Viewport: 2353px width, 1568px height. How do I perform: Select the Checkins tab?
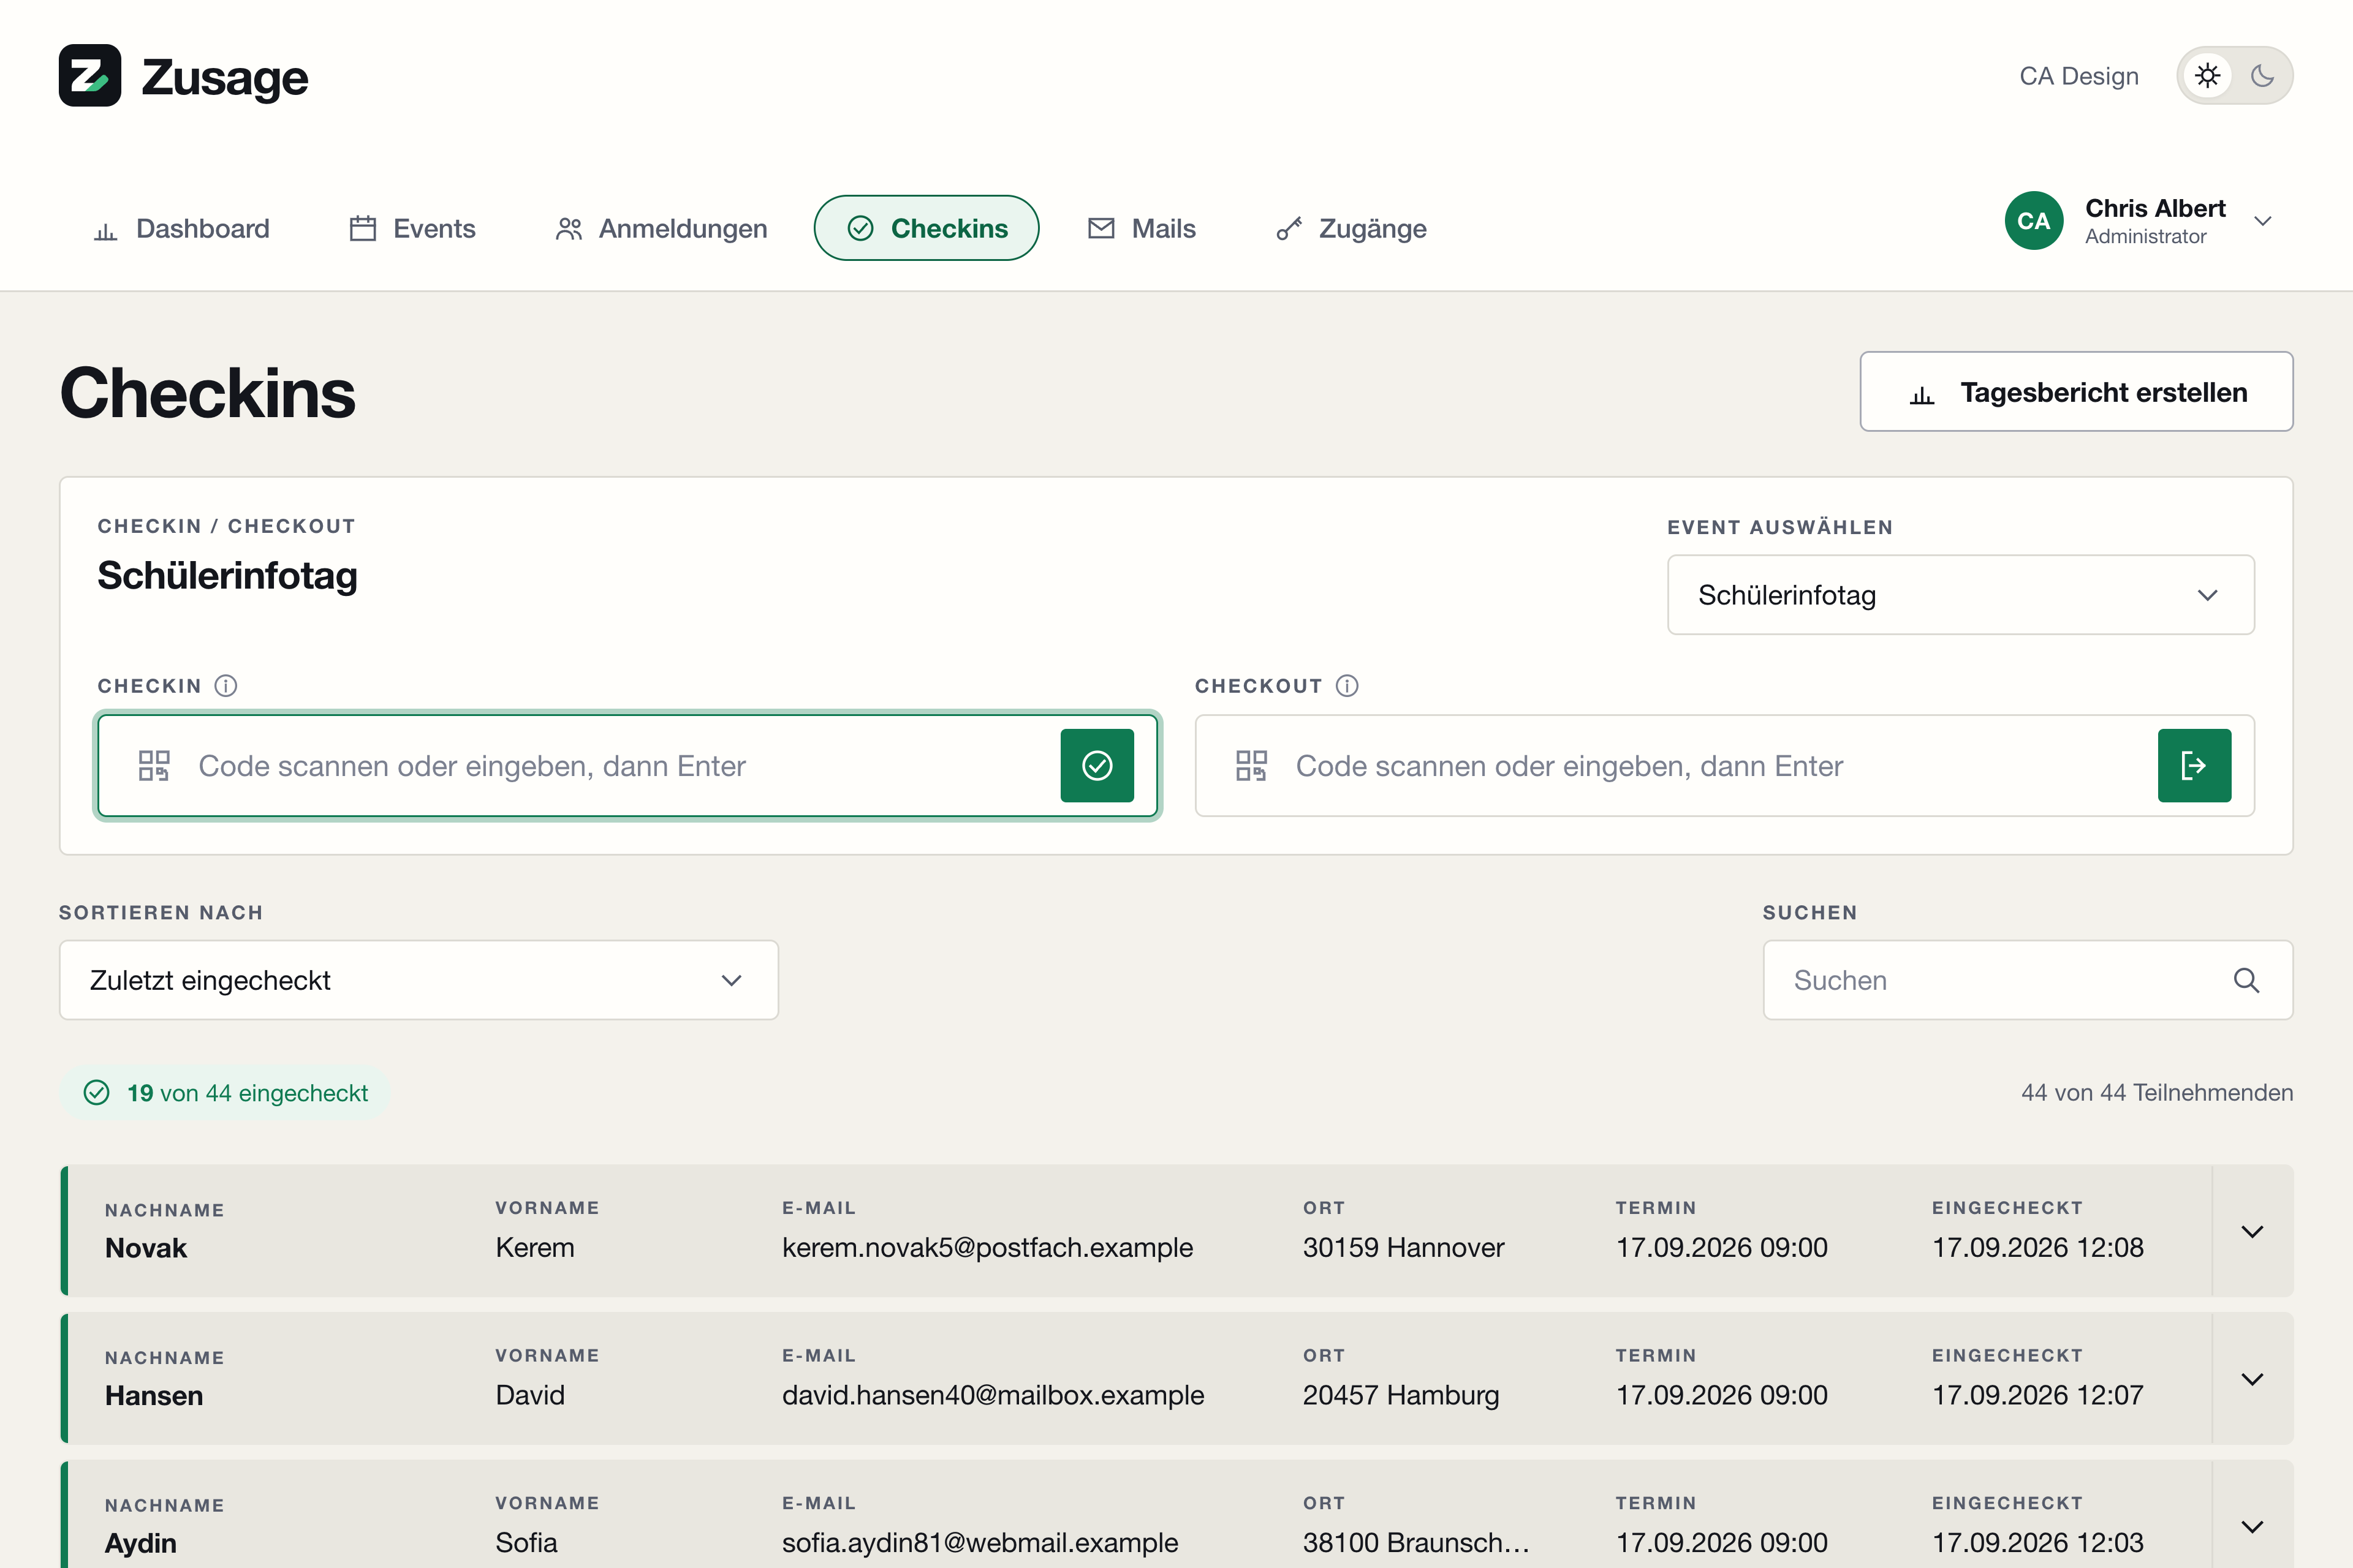pyautogui.click(x=926, y=229)
